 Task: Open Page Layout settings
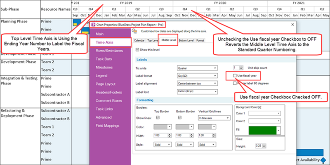click(x=106, y=84)
